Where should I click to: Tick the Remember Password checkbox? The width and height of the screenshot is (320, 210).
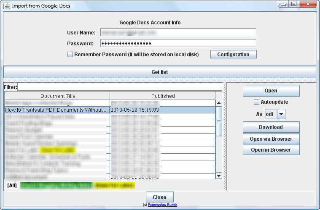click(70, 55)
